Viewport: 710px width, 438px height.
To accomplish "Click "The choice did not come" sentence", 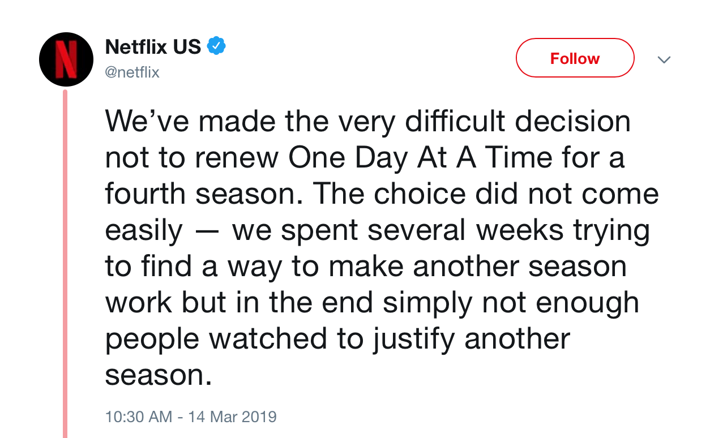I will click(486, 194).
